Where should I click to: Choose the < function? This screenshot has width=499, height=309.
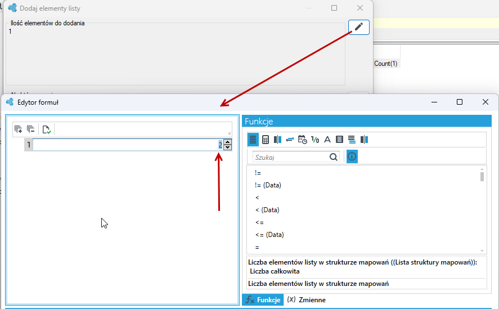[x=257, y=198]
